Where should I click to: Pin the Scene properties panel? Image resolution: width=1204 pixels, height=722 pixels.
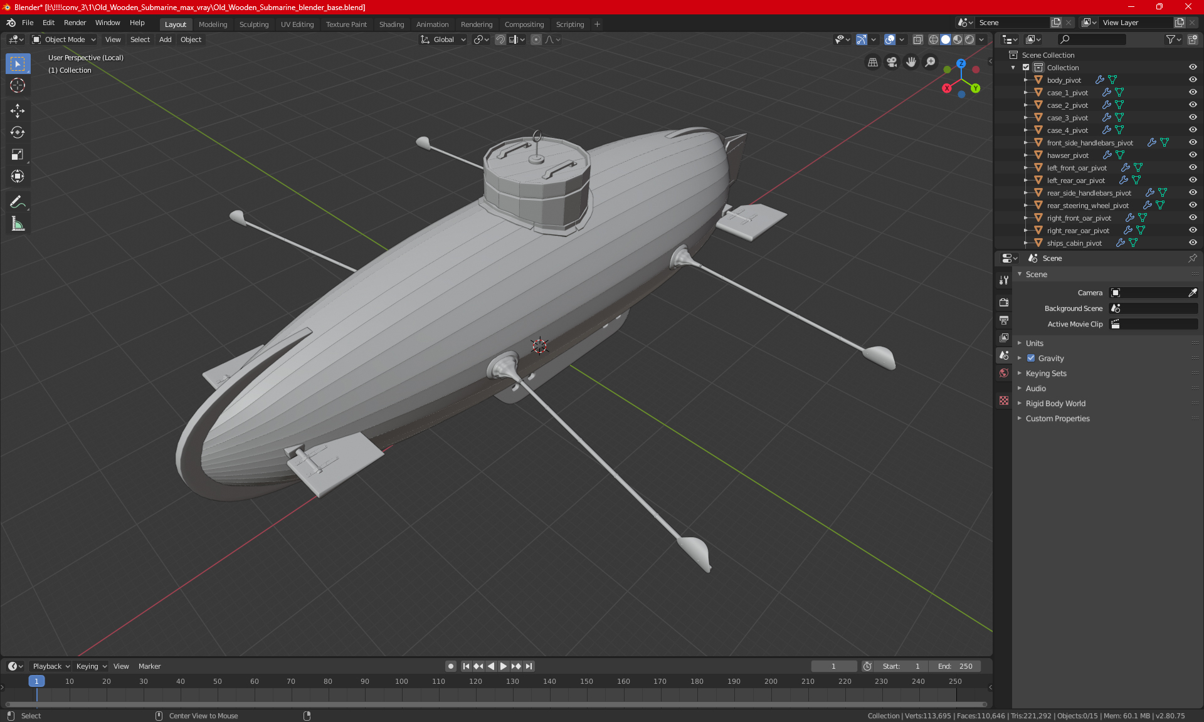click(1193, 258)
